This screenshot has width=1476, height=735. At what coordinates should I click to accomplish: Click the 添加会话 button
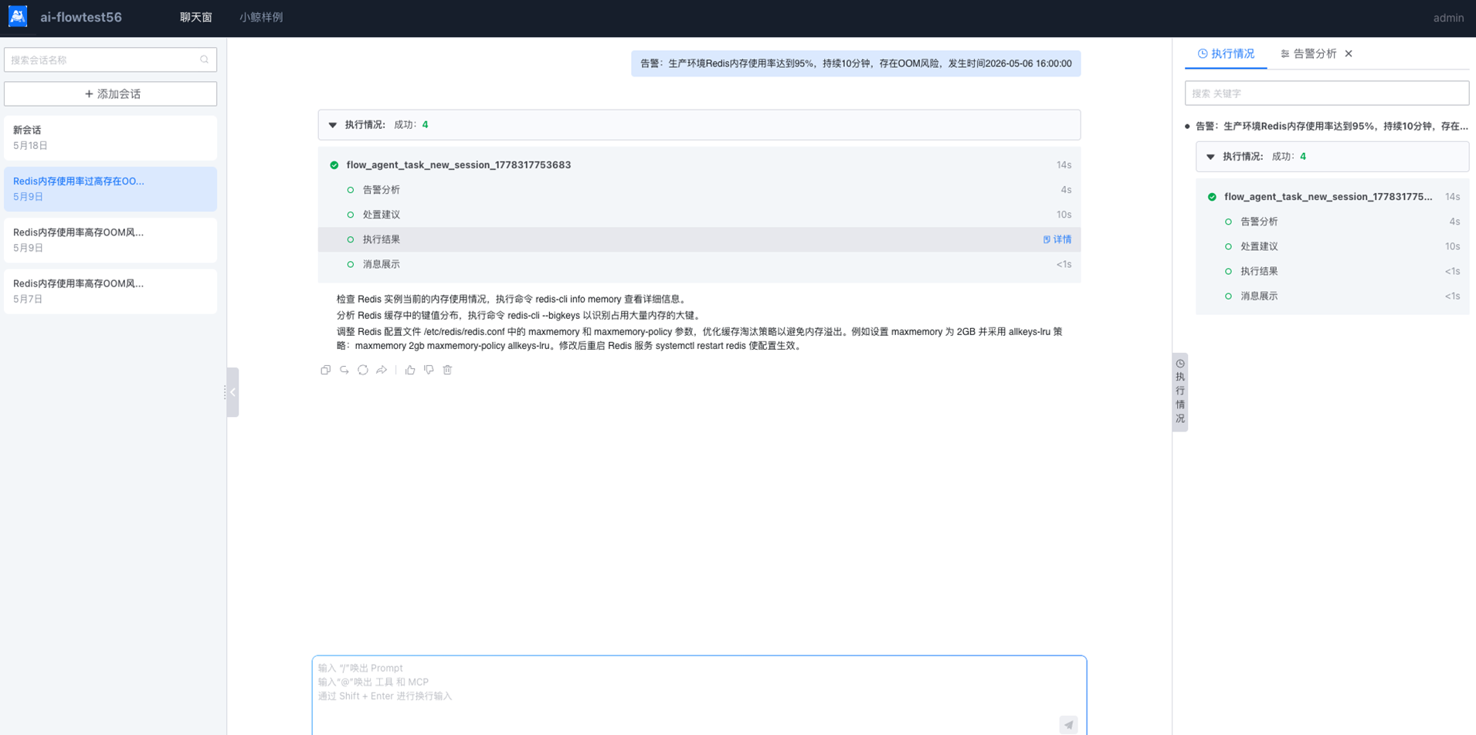[x=110, y=93]
